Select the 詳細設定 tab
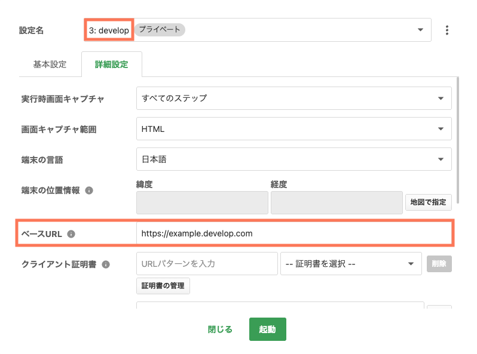The height and width of the screenshot is (354, 477). click(112, 64)
